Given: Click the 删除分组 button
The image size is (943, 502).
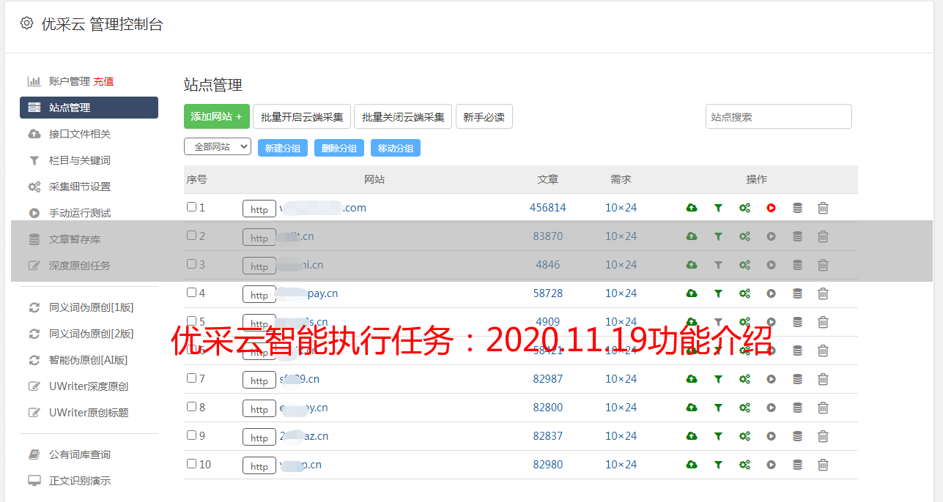Looking at the screenshot, I should point(339,148).
